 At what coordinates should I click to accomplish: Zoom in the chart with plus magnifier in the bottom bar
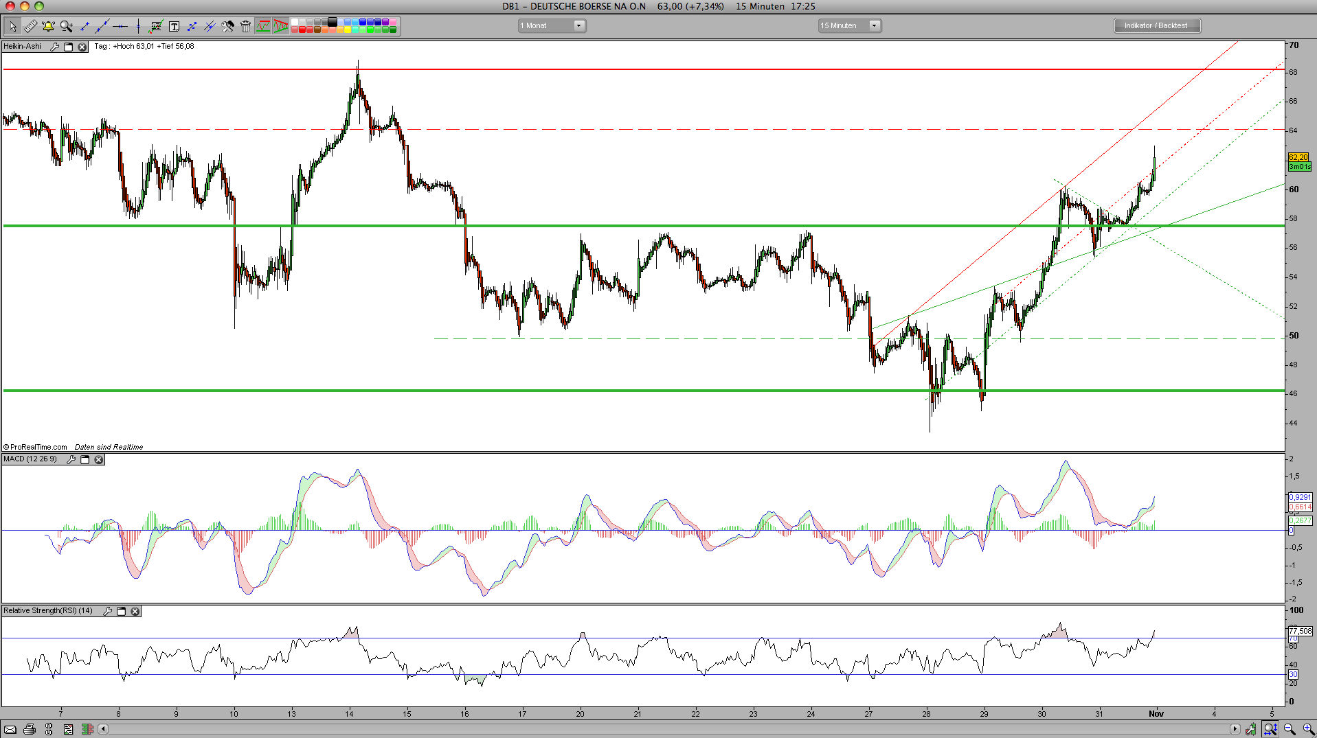[1308, 729]
